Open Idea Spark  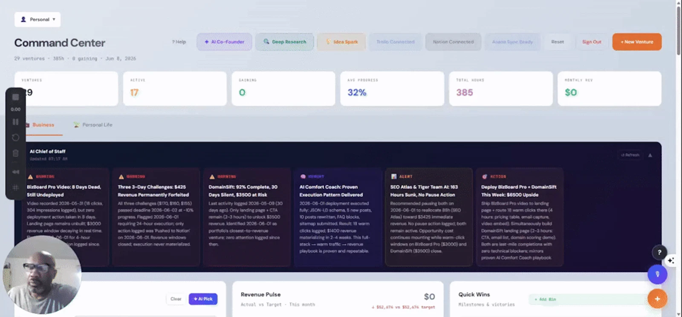(341, 42)
